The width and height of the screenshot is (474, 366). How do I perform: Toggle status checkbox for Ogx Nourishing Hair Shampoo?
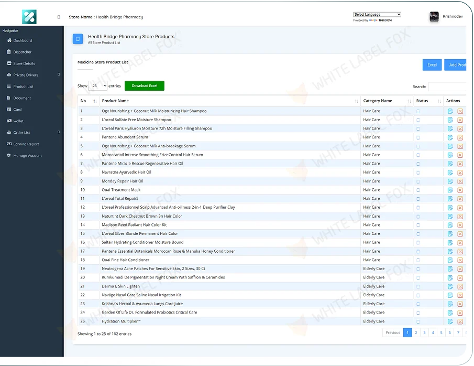418,111
